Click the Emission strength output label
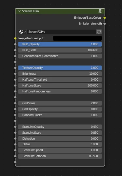This screenshot has width=122, height=176. pos(90,24)
